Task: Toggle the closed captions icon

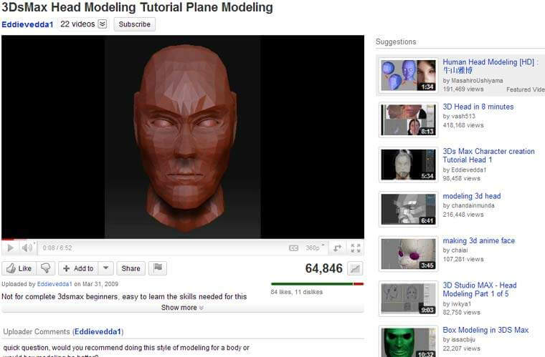Action: 293,248
